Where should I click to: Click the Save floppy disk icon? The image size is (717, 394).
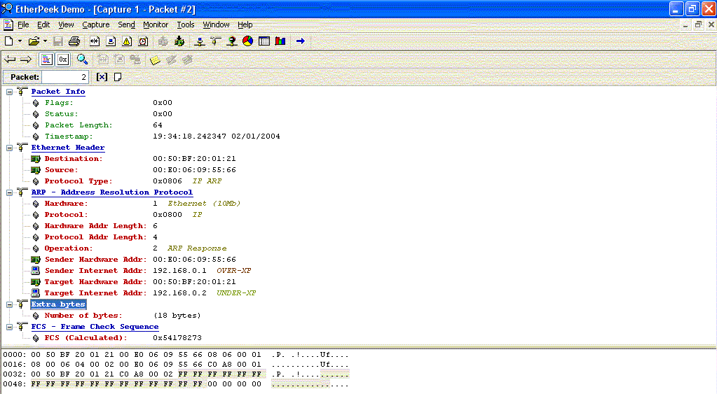(x=58, y=41)
